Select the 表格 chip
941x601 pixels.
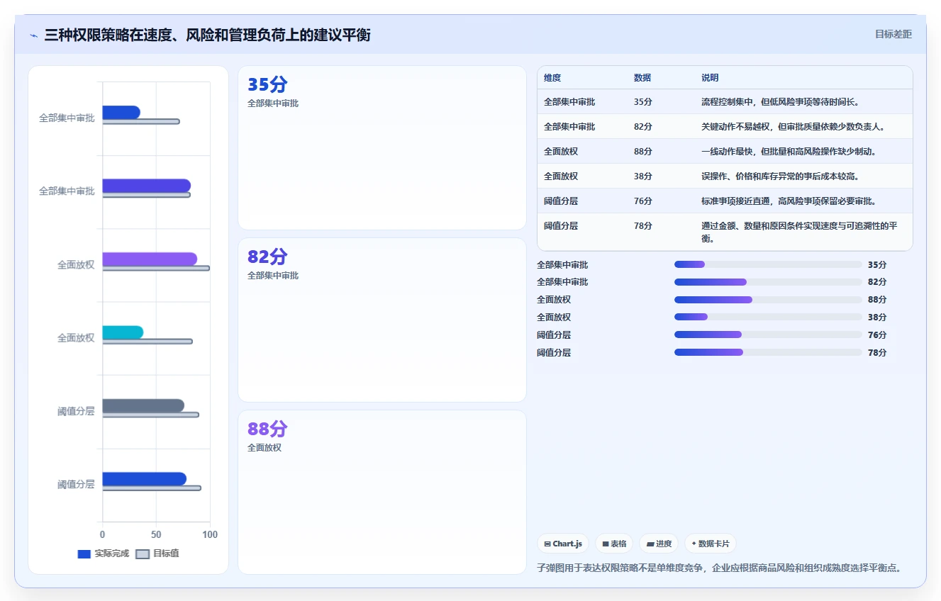614,544
